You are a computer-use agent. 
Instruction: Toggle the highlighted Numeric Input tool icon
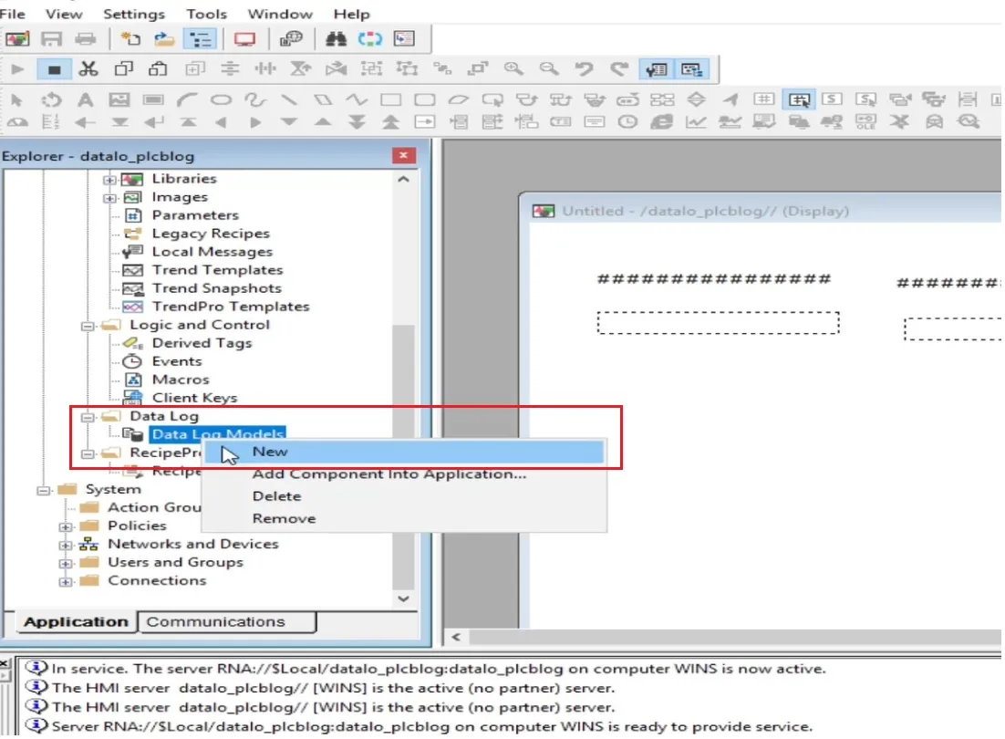(799, 99)
